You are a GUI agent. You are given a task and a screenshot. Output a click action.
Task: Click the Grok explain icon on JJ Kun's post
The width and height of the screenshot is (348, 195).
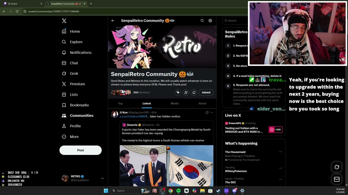click(207, 113)
